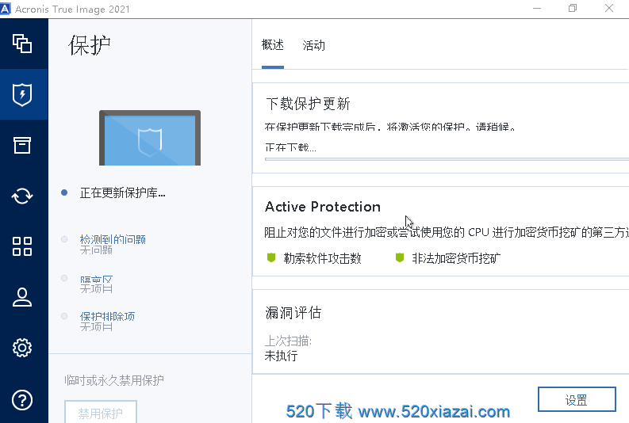The height and width of the screenshot is (423, 629).
Task: Open the Archive sidebar icon
Action: 22,145
